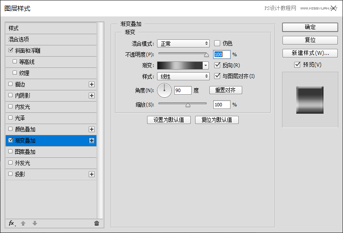Viewport: 343px width, 233px height.
Task: Select 混合选项 in the left list
Action: pos(51,40)
